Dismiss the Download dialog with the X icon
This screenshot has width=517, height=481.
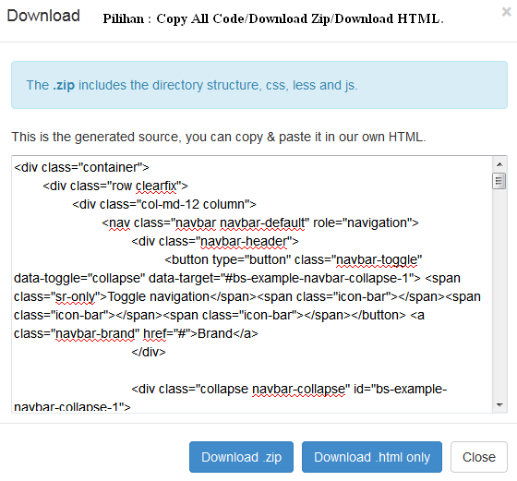click(x=506, y=12)
